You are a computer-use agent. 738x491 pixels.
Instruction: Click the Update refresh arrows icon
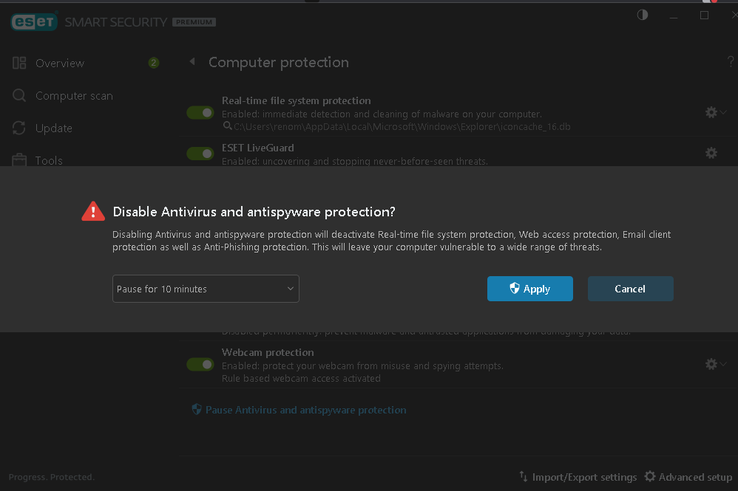tap(19, 128)
